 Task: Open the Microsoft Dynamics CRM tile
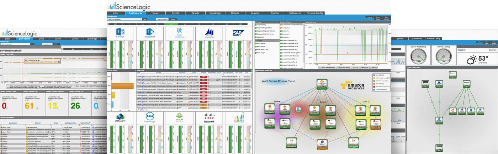(x=210, y=33)
